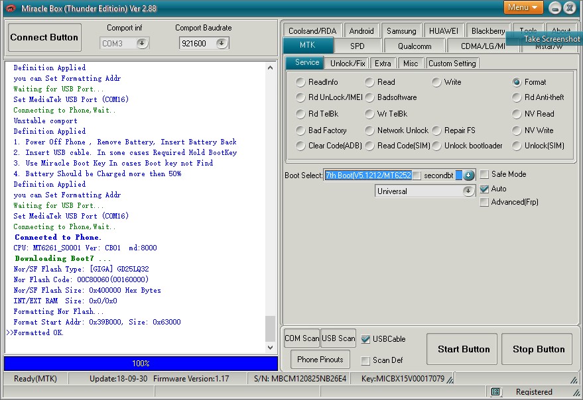This screenshot has height=400, width=583.
Task: Select the Rd TelBk radio button
Action: coord(300,114)
